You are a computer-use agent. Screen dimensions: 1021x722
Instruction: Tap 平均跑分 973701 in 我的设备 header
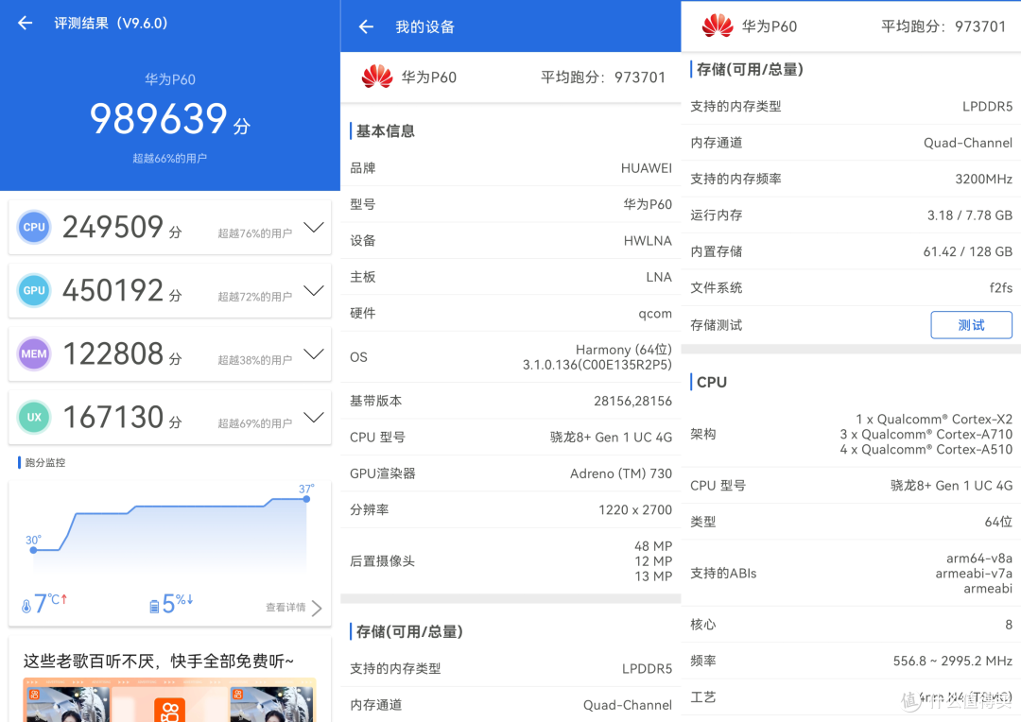pyautogui.click(x=603, y=77)
